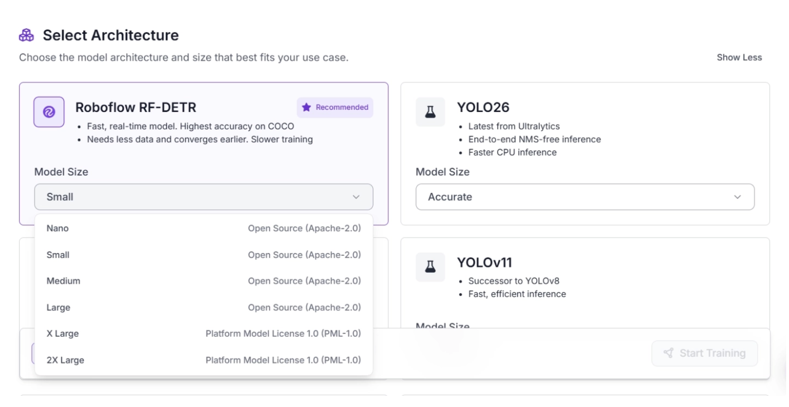Click the paper plane icon in Start Training

point(668,353)
